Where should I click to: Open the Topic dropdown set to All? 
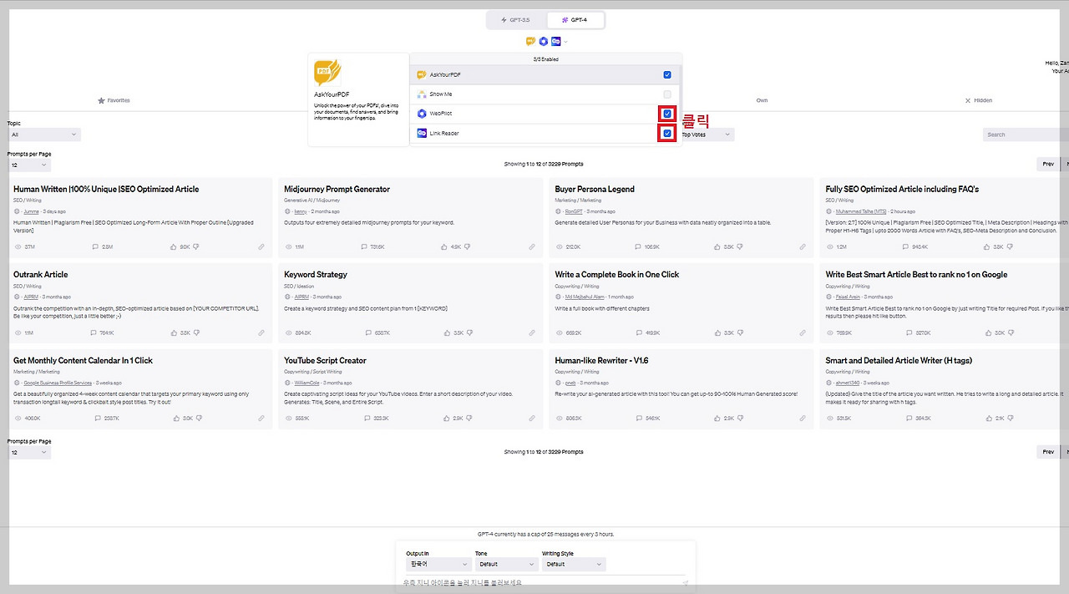coord(44,135)
